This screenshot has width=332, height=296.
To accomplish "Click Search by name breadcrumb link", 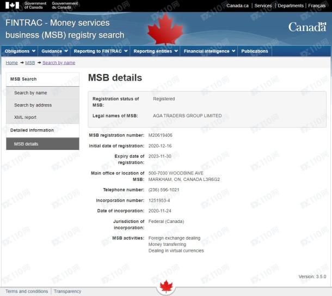I will 59,63.
